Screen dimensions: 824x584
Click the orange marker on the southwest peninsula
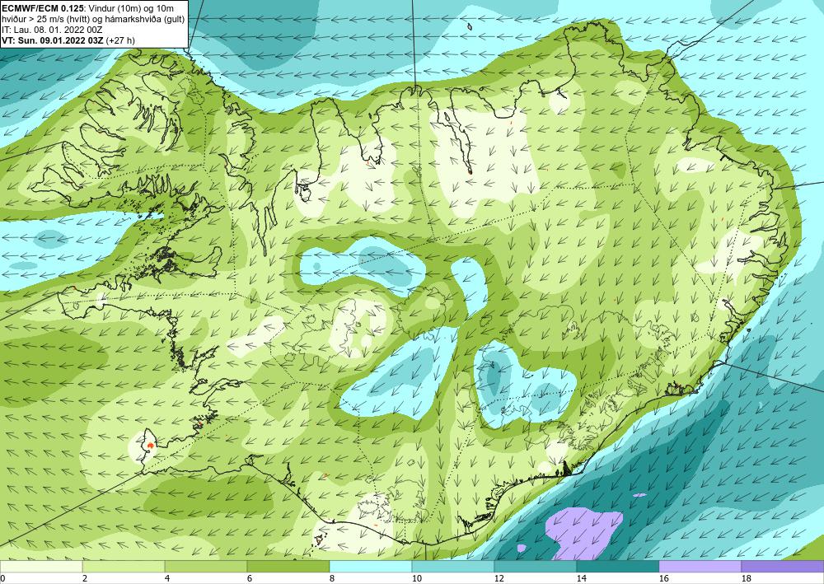pos(150,446)
